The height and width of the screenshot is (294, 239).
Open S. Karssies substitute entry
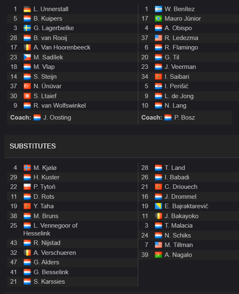click(x=49, y=282)
